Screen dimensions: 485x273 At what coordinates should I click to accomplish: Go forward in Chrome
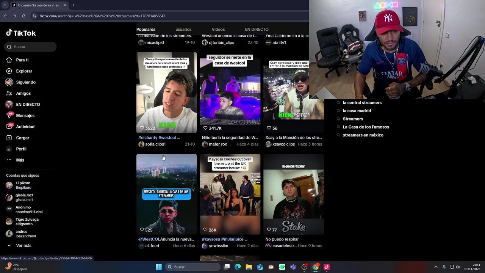pos(14,16)
